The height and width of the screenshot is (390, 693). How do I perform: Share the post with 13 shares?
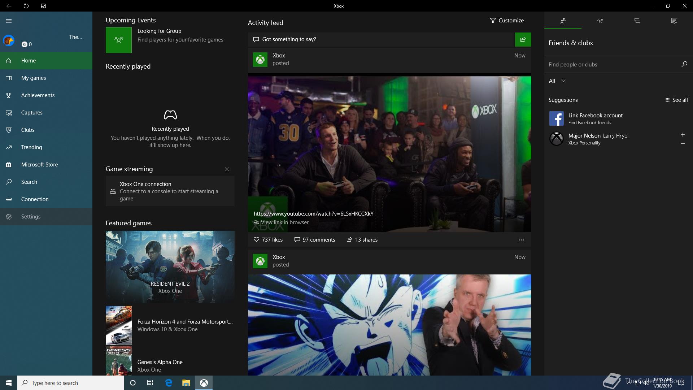pos(362,240)
